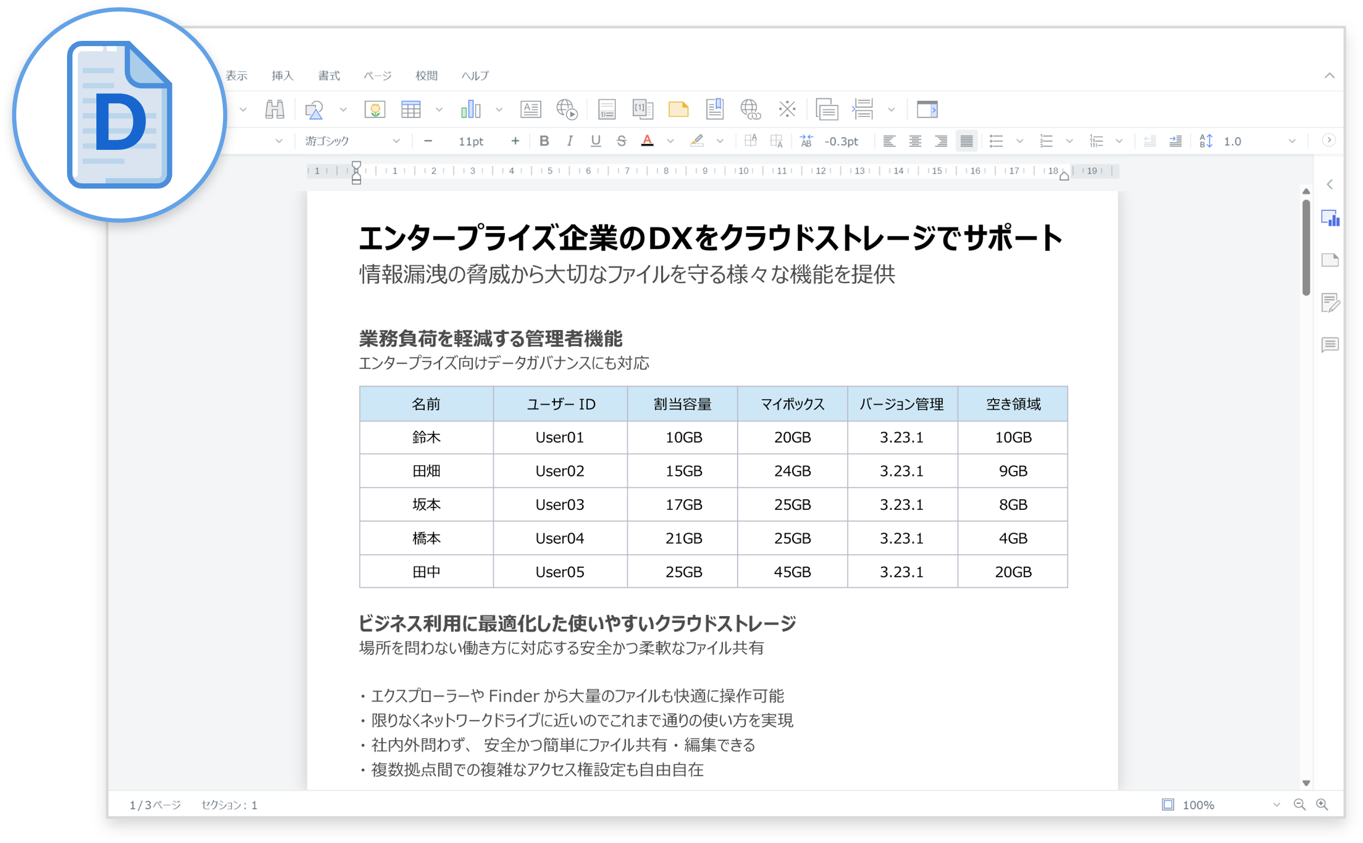Decrease font size with the minus button

click(427, 141)
